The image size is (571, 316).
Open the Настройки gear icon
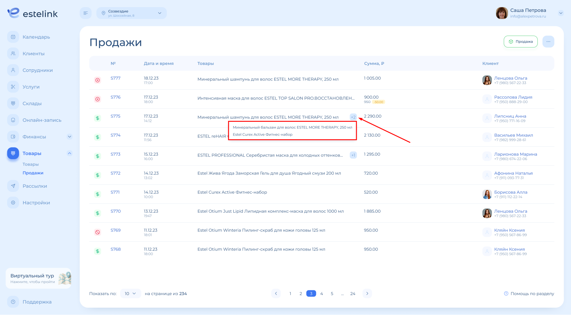[x=13, y=203]
